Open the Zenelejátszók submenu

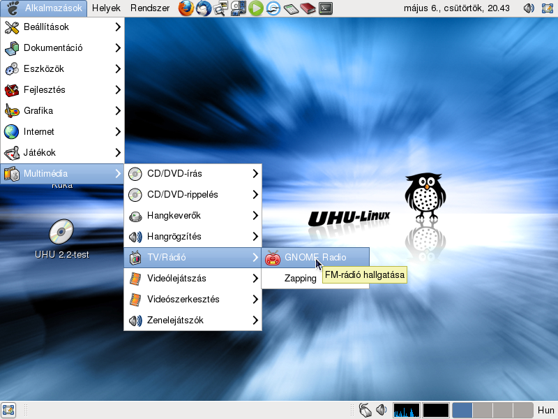pos(193,321)
